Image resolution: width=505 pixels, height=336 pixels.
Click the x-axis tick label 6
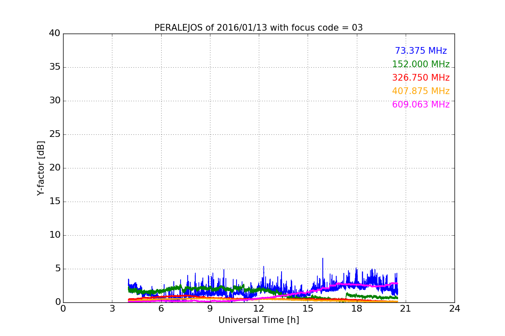[161, 309]
